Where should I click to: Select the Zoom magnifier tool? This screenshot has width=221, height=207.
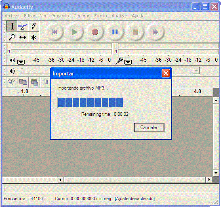tap(12, 37)
